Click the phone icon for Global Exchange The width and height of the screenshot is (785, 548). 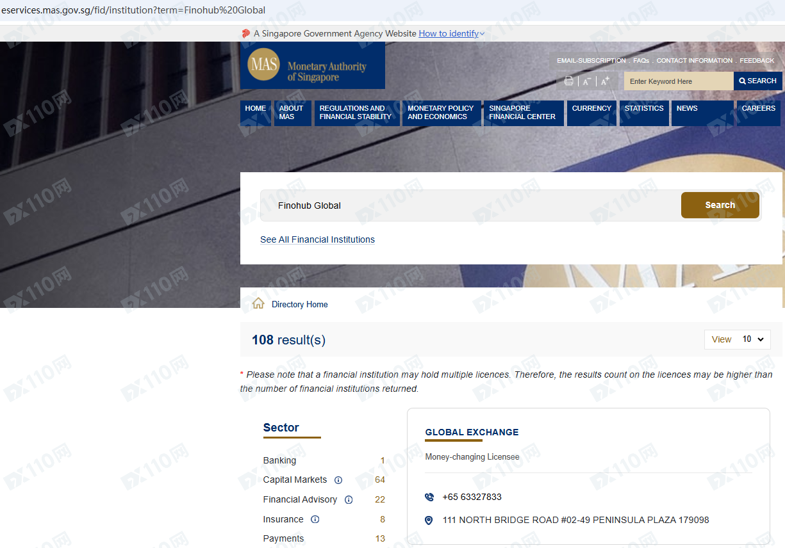pos(429,497)
